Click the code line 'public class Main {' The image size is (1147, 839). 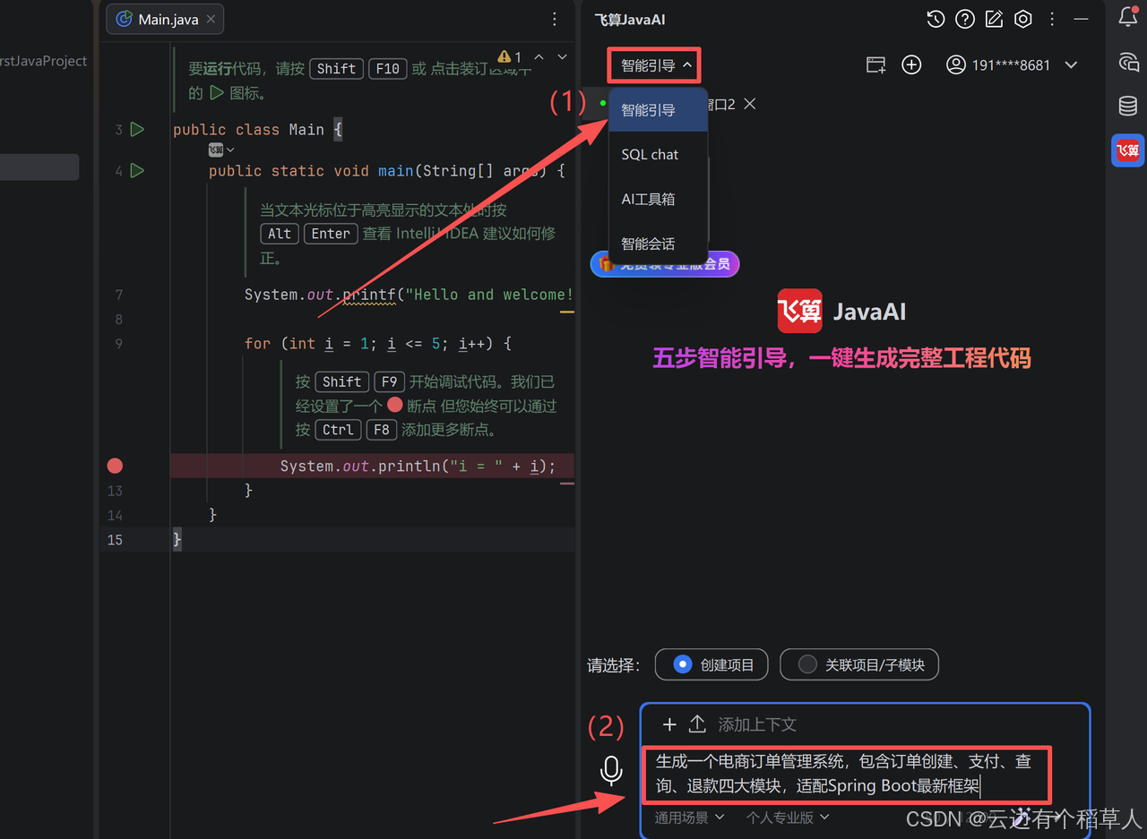[x=258, y=130]
